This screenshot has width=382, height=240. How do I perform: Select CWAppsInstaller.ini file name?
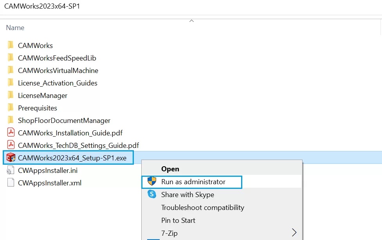[48, 171]
